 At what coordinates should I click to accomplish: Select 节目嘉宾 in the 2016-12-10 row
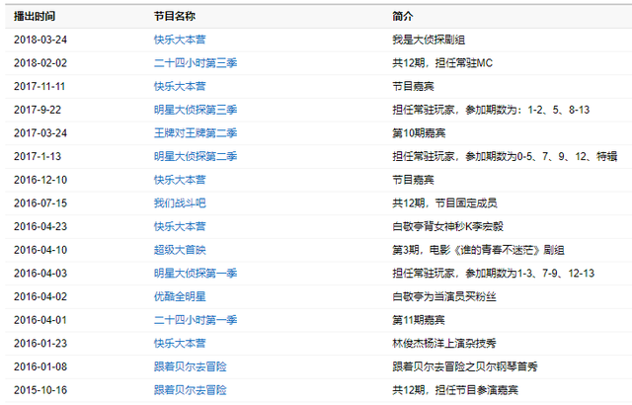coord(413,180)
